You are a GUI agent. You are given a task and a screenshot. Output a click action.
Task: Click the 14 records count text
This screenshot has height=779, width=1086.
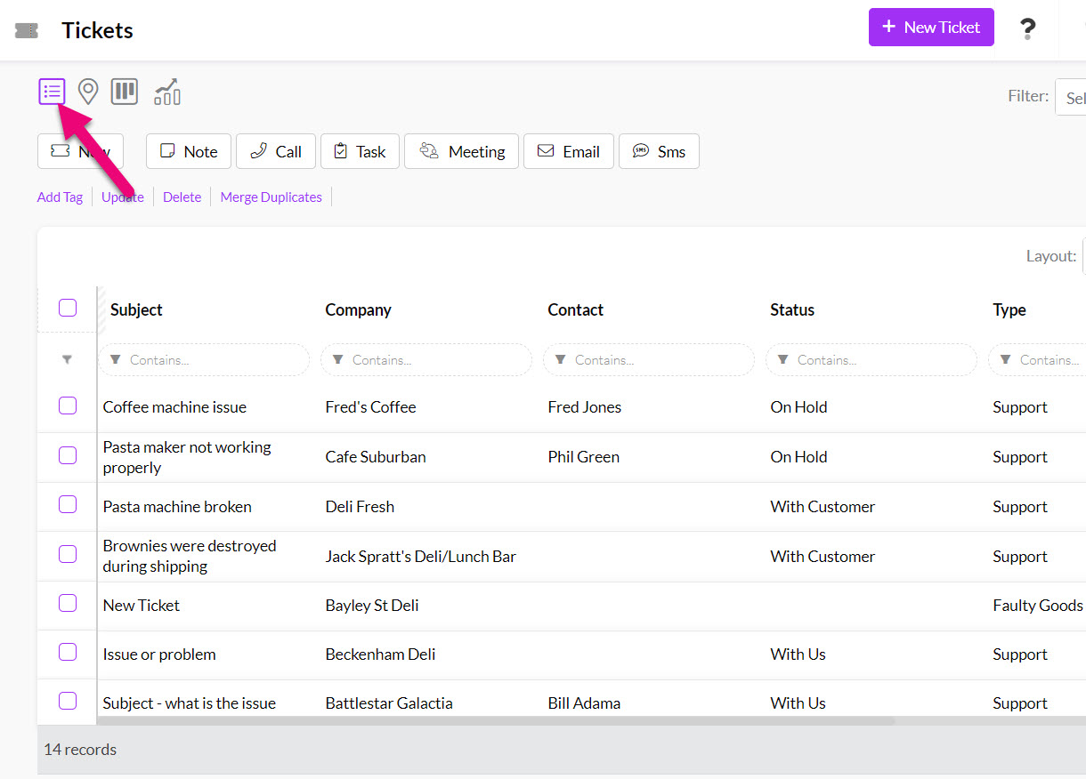(x=80, y=750)
